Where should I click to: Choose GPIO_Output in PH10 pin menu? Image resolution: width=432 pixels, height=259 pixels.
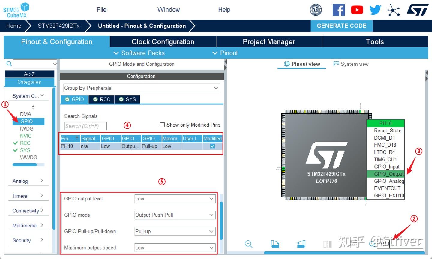386,174
